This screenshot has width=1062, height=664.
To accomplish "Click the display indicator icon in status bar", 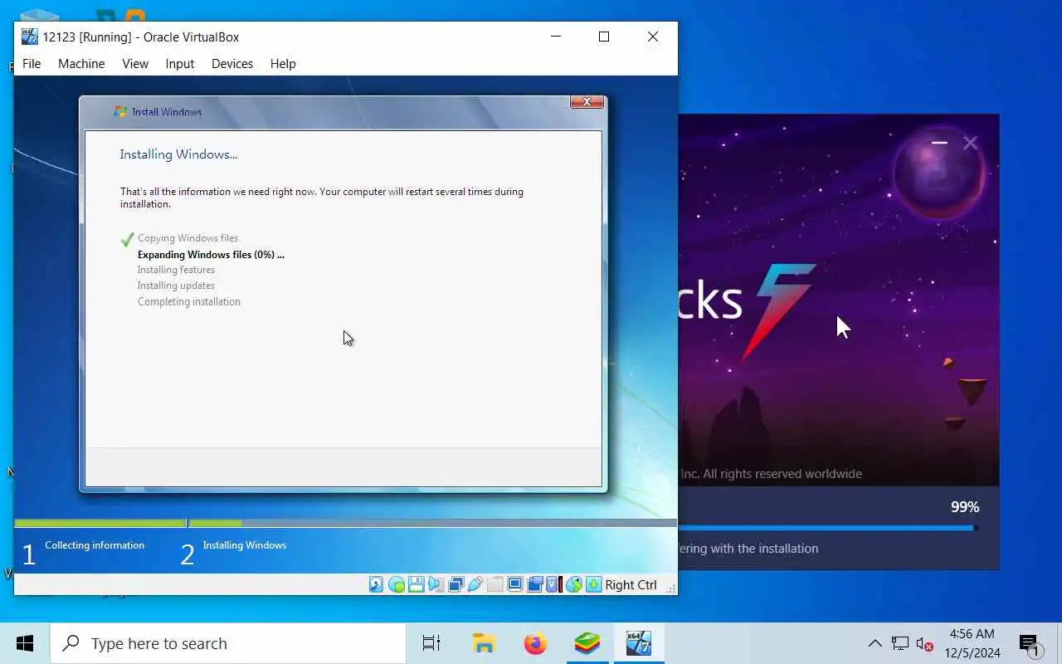I will (514, 584).
